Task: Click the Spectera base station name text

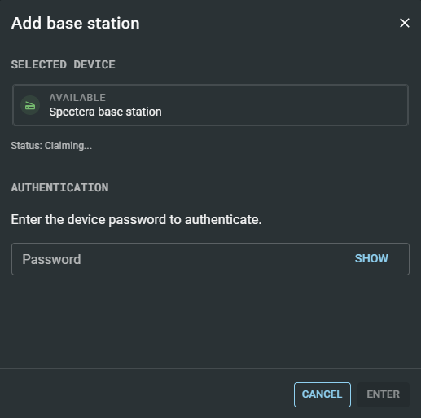Action: tap(105, 112)
